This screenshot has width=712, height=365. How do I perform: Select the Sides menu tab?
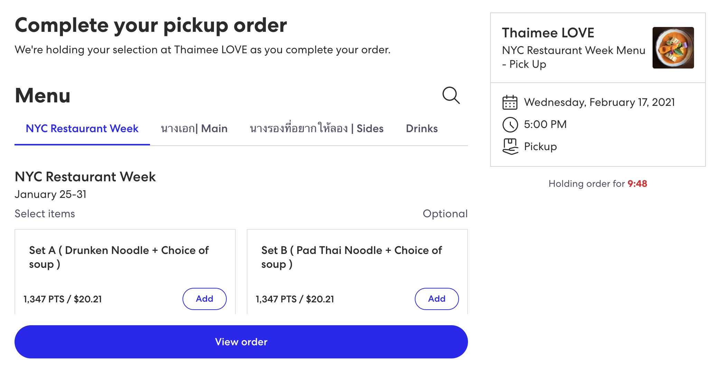click(316, 128)
